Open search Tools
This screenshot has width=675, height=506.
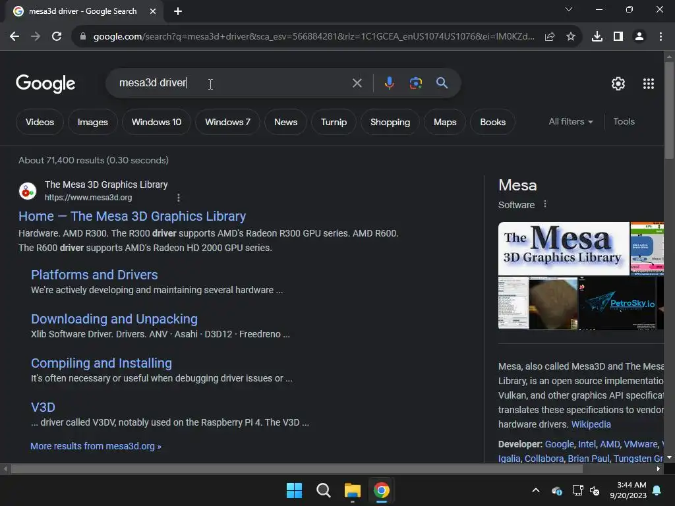(x=624, y=122)
